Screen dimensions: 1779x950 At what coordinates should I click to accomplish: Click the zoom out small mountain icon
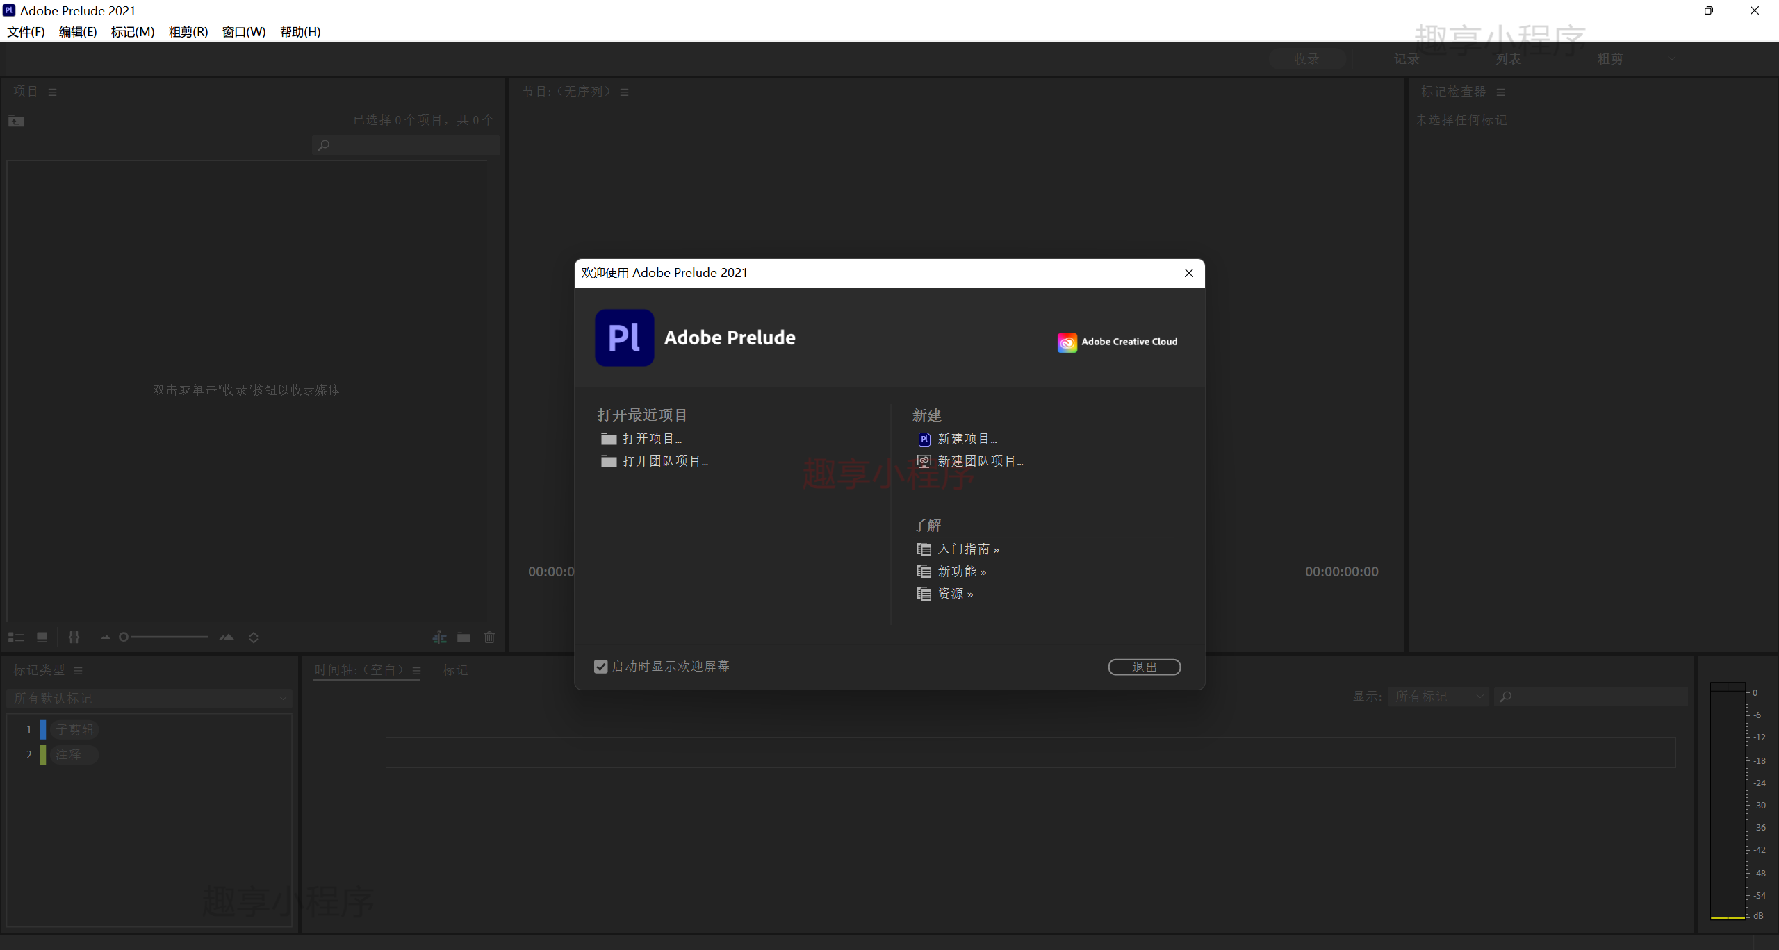click(x=106, y=637)
